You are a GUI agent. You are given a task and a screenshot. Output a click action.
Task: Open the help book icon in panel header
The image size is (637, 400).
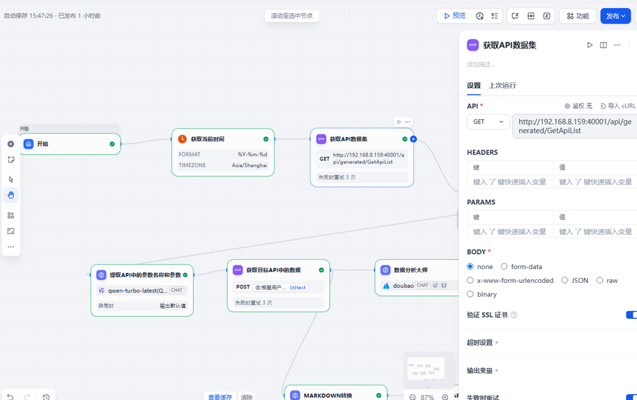[603, 45]
